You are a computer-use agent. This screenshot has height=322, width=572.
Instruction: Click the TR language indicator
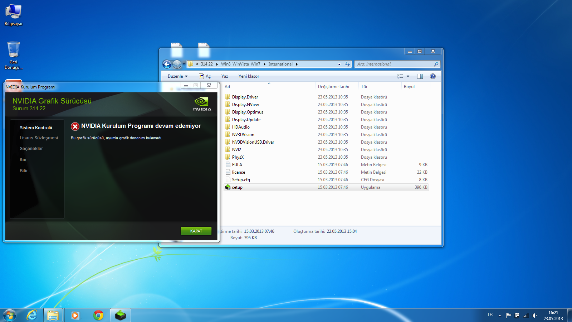tap(490, 314)
